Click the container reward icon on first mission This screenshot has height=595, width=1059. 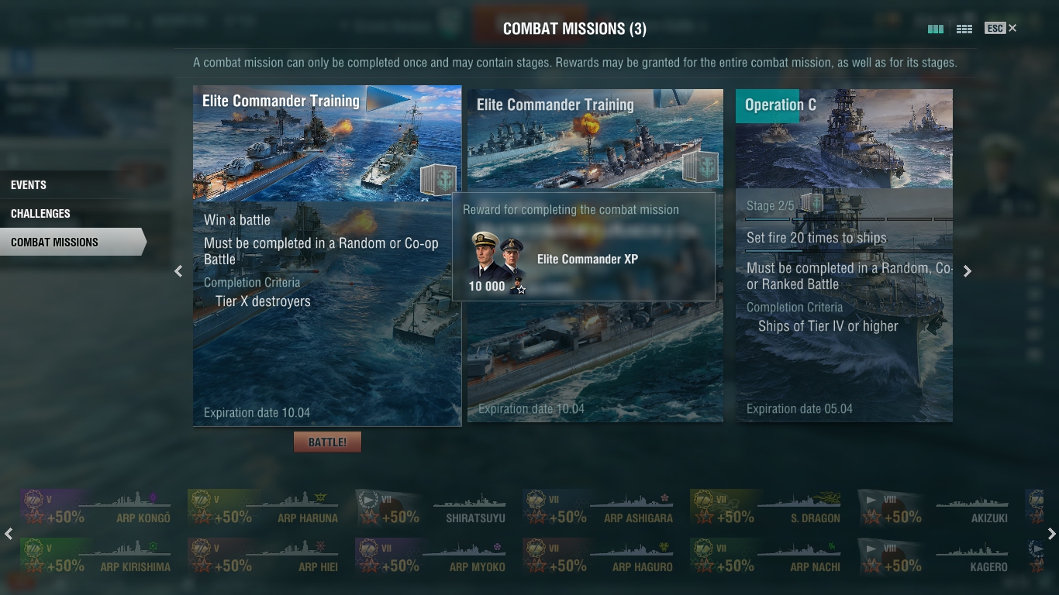coord(438,179)
